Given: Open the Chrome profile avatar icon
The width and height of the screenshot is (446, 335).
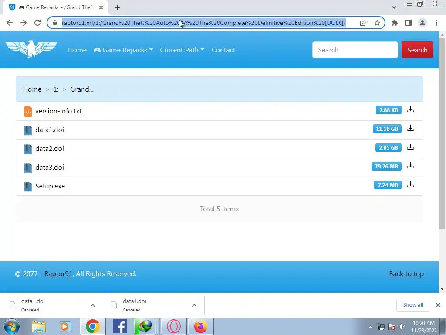Looking at the screenshot, I should click(422, 23).
